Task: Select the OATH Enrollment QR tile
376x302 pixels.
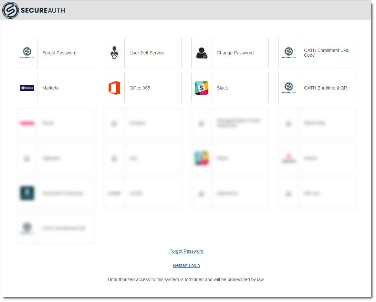Action: [317, 88]
